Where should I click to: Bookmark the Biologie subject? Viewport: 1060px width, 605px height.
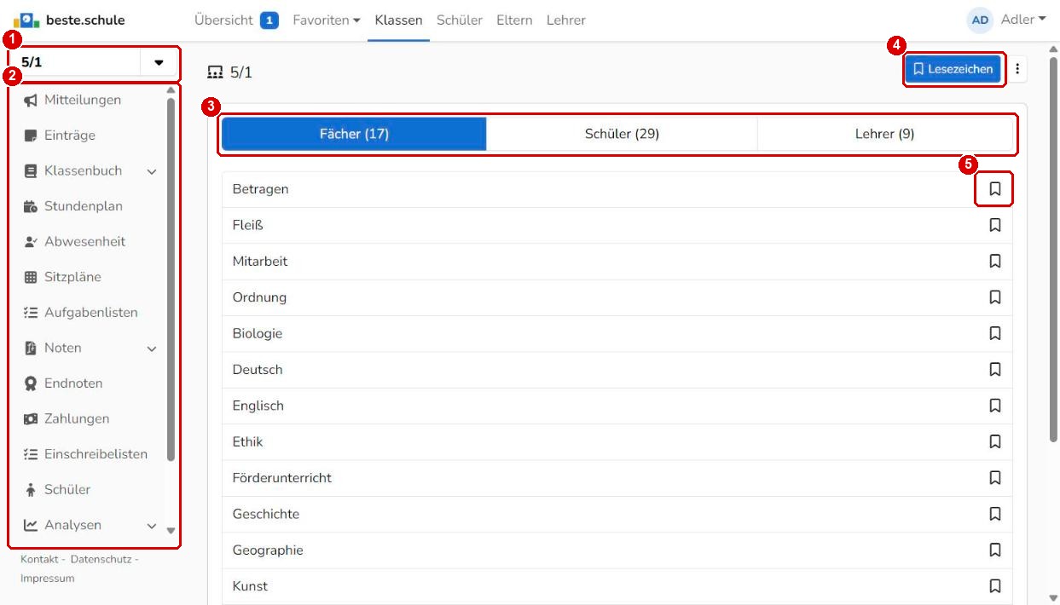pos(994,333)
